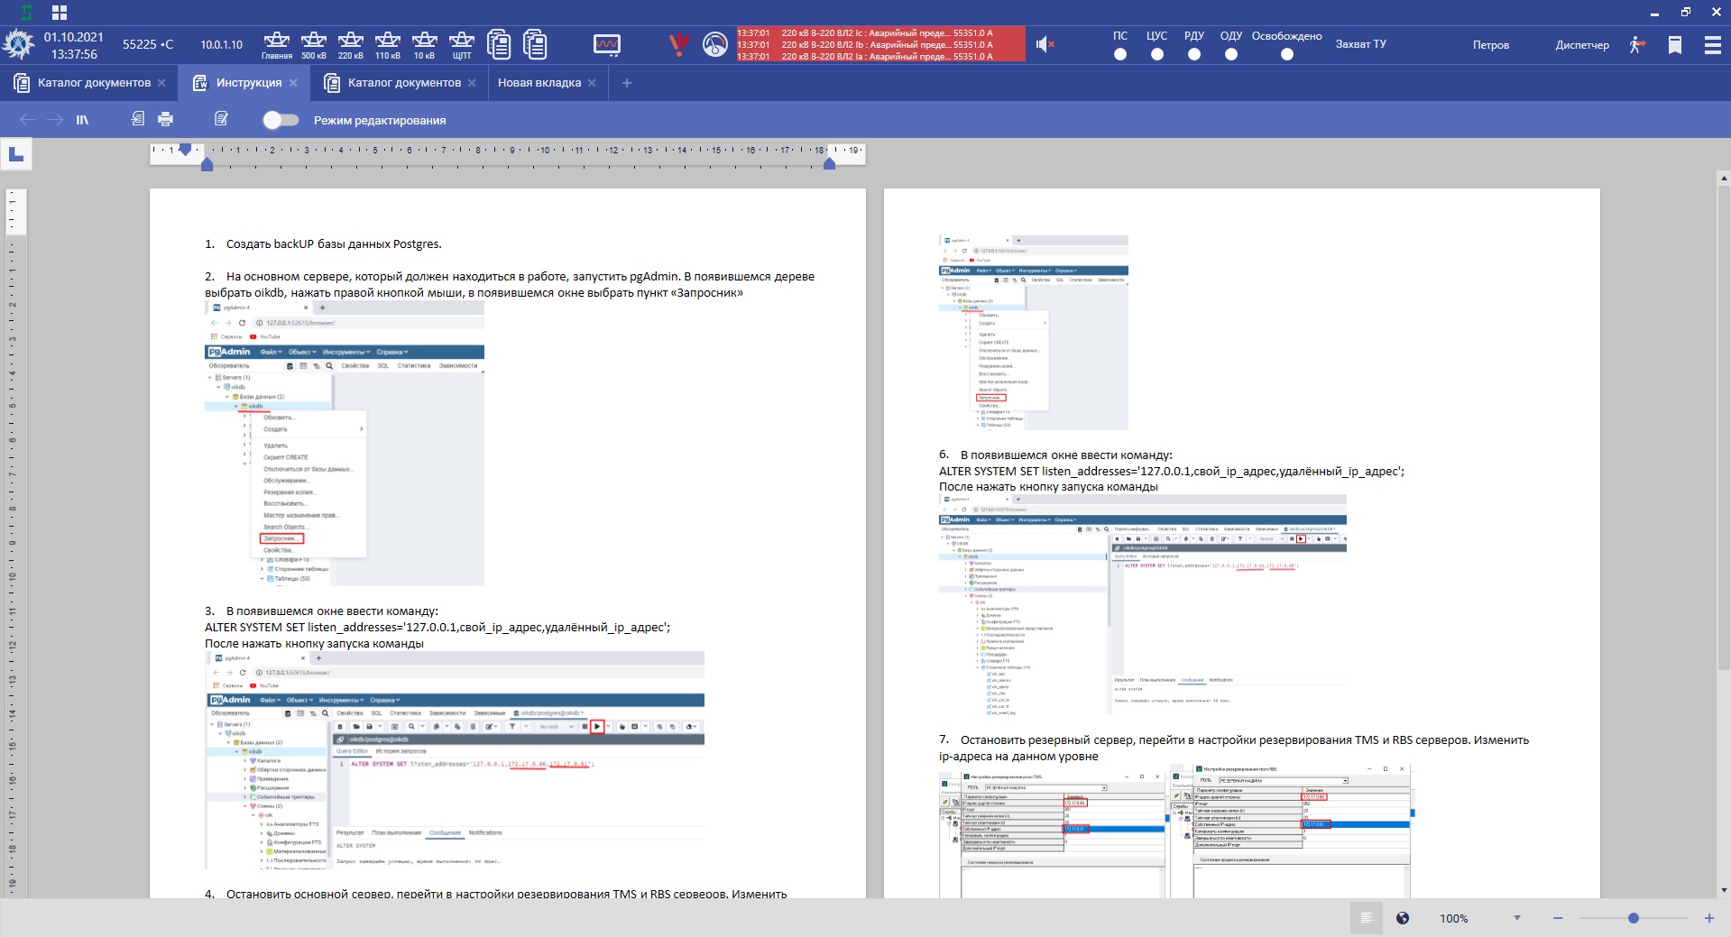Click the bookmark icon in header
Viewport: 1731px width, 937px height.
[1675, 45]
